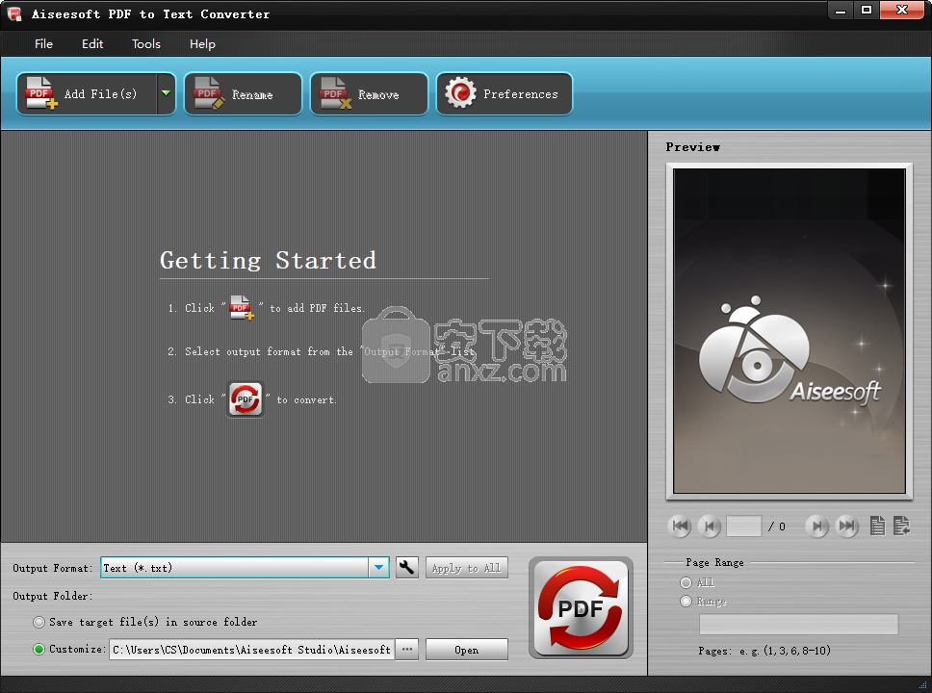
Task: Jump to the first preview page
Action: 680,526
